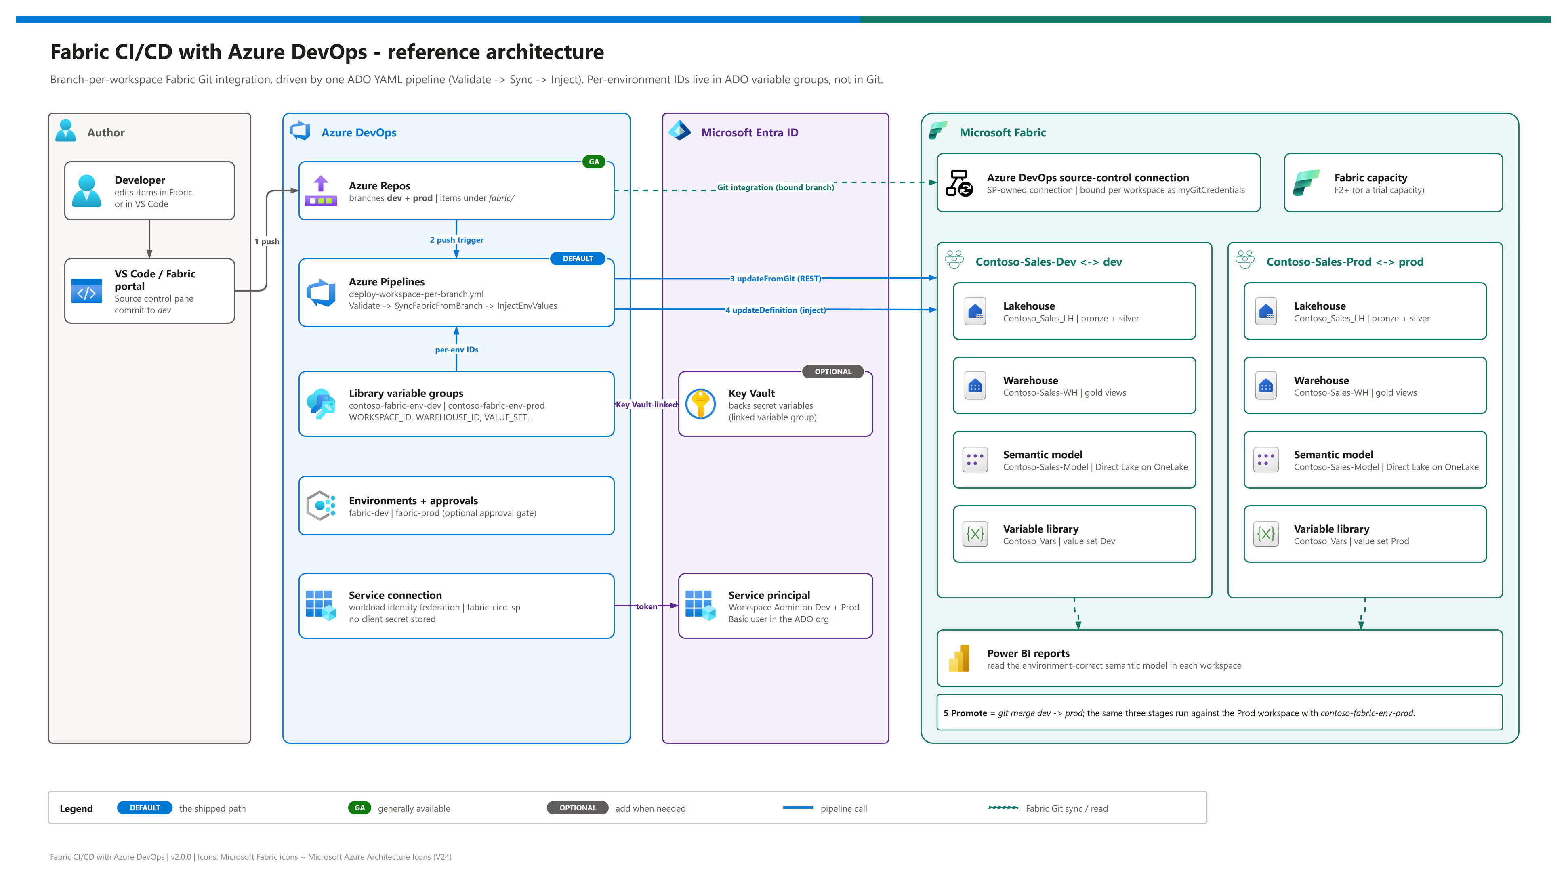Click the Semantic model icon in Contoso-Sales-Dev

[975, 461]
